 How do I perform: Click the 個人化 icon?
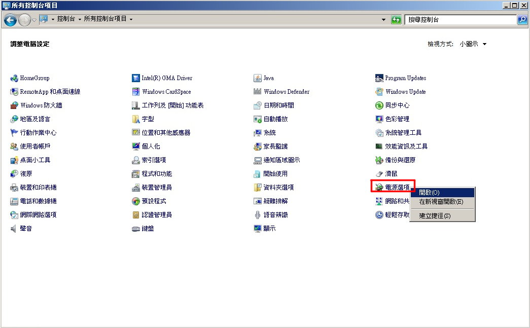pos(135,147)
